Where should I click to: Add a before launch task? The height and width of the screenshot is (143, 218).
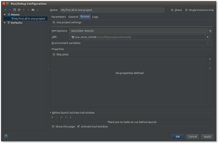(x=52, y=117)
